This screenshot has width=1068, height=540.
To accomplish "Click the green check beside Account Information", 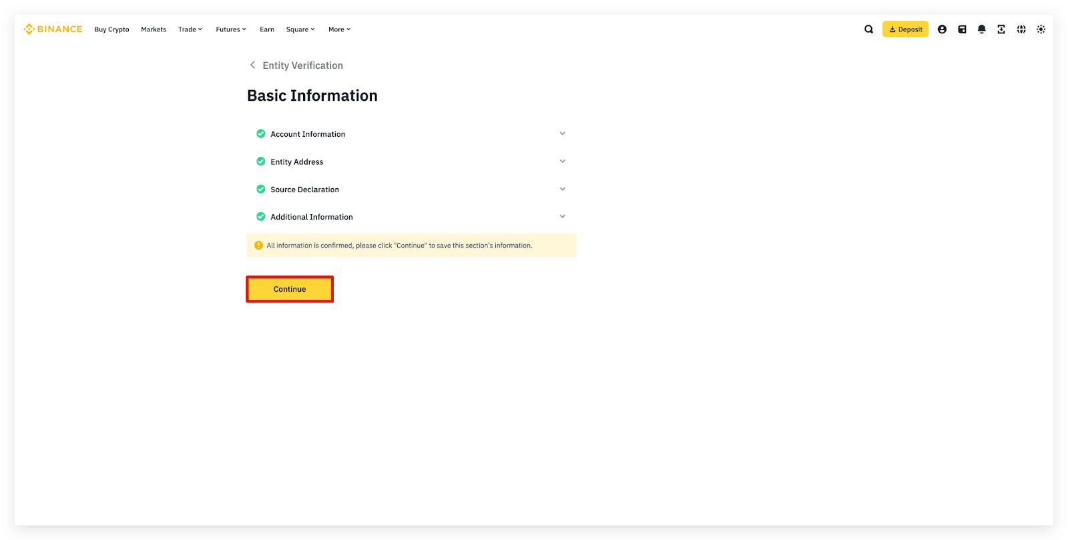I will [x=261, y=133].
